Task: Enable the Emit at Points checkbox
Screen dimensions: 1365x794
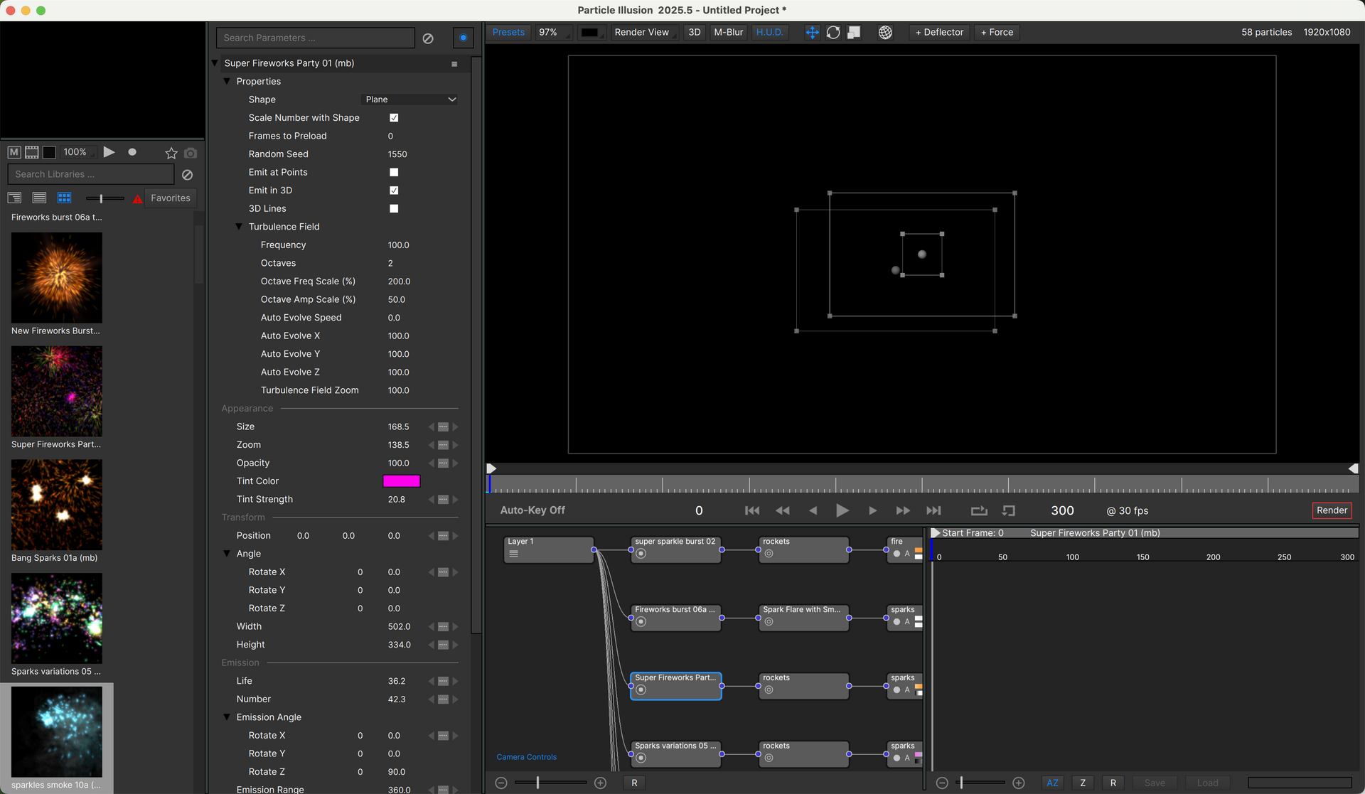Action: pos(394,172)
